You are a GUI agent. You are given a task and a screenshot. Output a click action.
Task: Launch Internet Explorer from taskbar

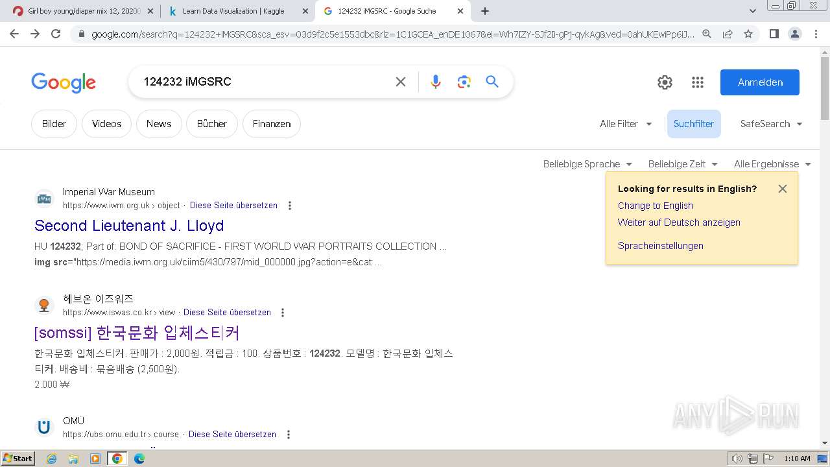[51, 459]
